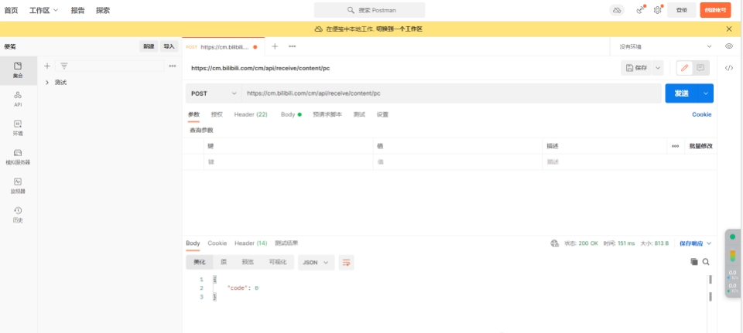Click the 登录 sign in button
Screen dimensions: 743x333
pos(681,10)
